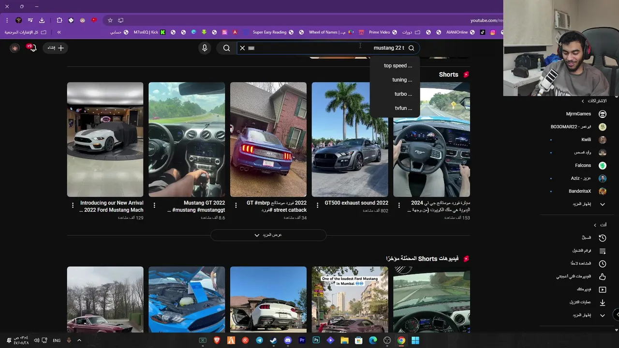Open Premiere Pro from the taskbar
This screenshot has height=348, width=619.
[302, 340]
